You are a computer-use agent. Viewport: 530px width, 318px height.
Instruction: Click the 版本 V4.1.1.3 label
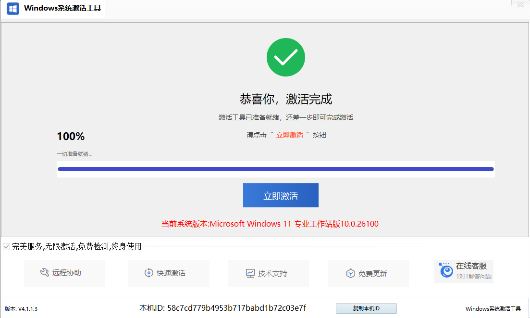click(x=21, y=309)
